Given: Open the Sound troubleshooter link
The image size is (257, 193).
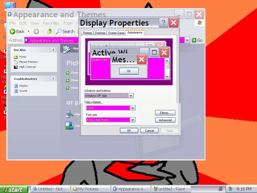Looking at the screenshot, I should (x=23, y=91).
